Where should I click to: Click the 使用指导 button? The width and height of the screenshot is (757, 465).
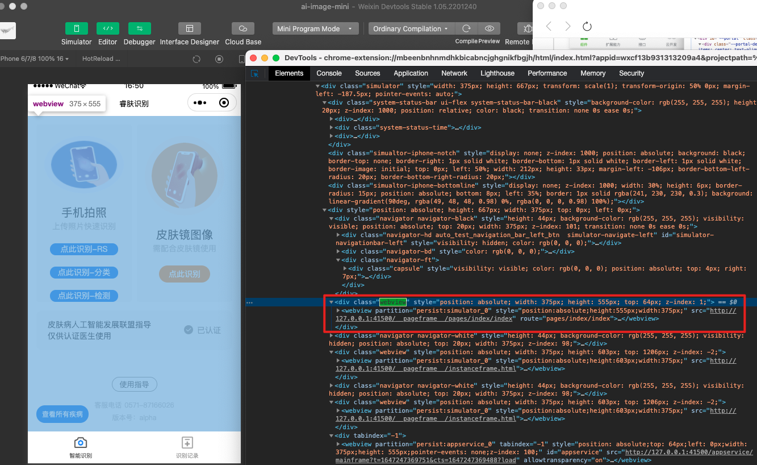pyautogui.click(x=135, y=385)
